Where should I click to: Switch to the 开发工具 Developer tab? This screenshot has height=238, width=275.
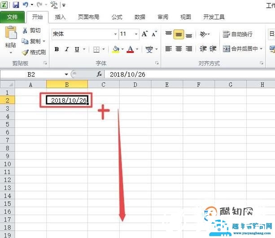(x=214, y=17)
